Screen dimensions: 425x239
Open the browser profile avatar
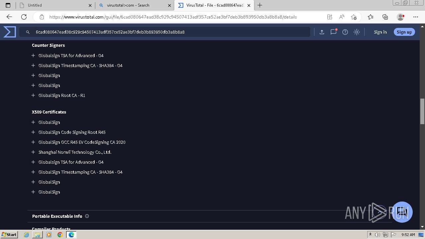[x=400, y=17]
